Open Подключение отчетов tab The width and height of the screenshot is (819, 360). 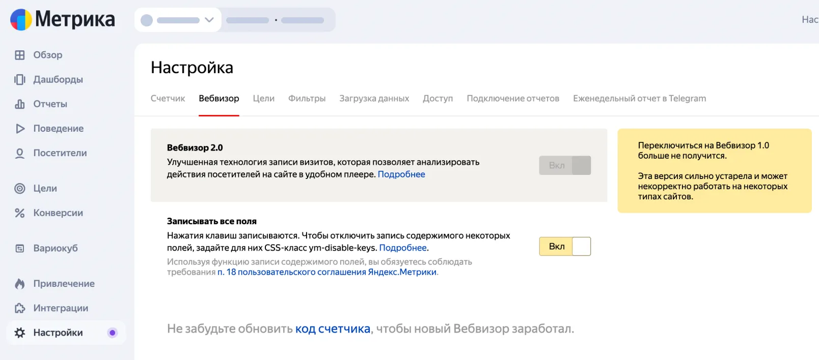[513, 98]
